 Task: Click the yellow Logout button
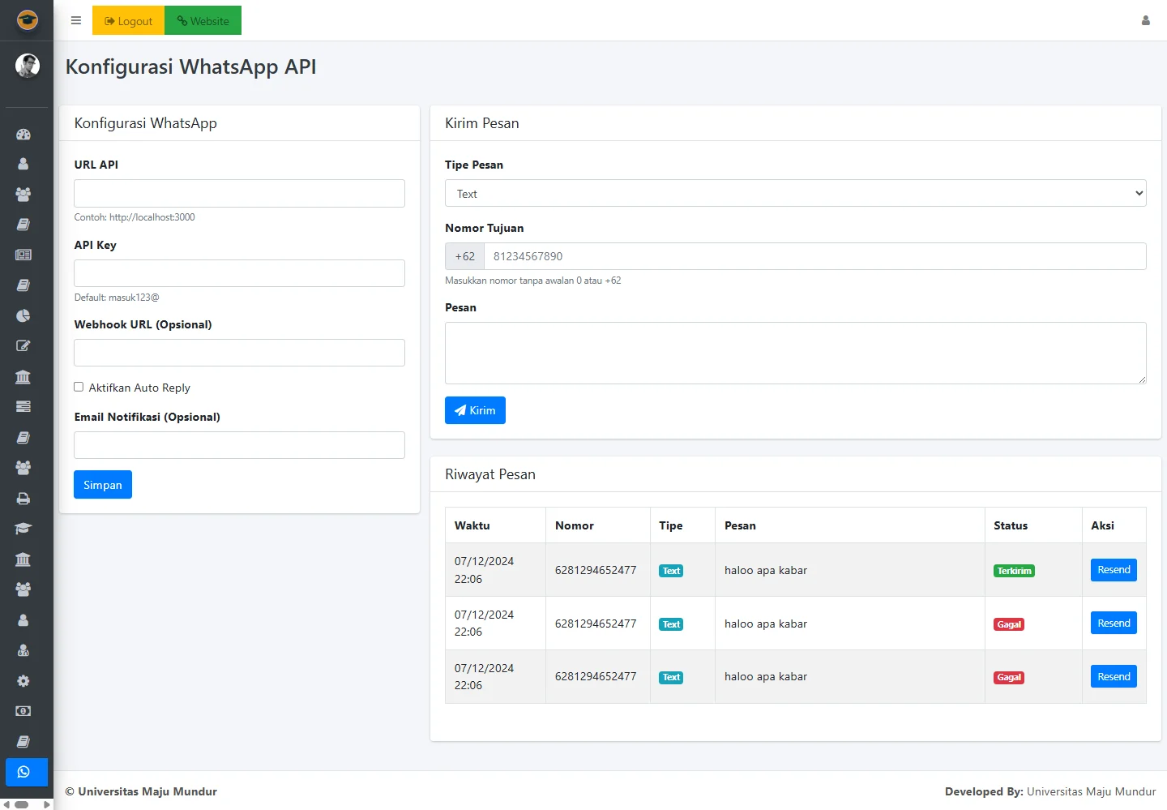128,21
